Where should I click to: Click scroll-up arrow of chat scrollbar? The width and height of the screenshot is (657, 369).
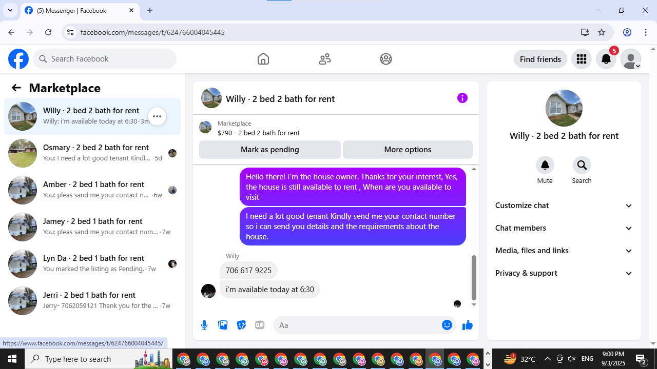(474, 169)
